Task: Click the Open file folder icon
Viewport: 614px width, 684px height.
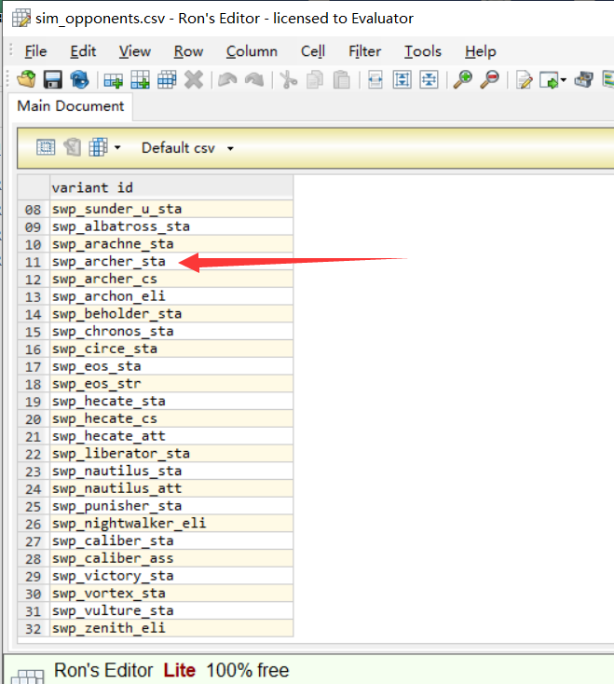Action: click(x=26, y=80)
